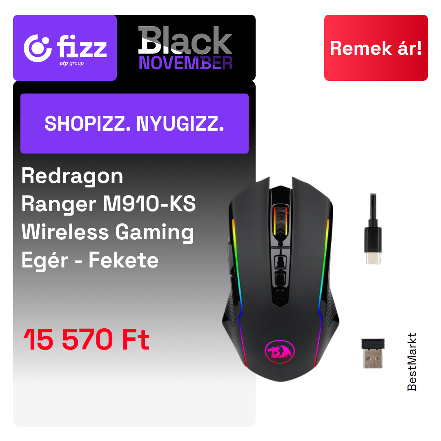
Task: Click the USB-C cable image
Action: 373,228
